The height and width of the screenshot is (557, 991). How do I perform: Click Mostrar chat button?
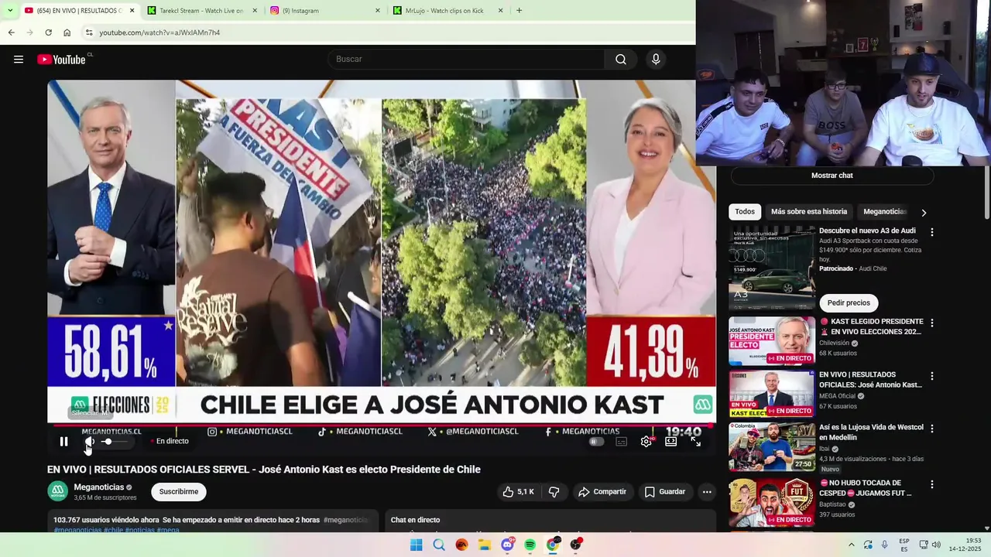pos(832,176)
